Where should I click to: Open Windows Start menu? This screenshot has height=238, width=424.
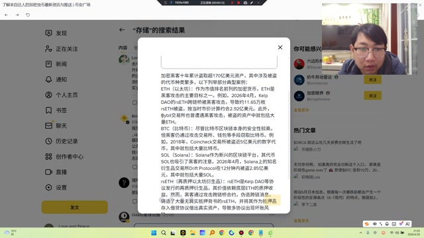point(154,233)
